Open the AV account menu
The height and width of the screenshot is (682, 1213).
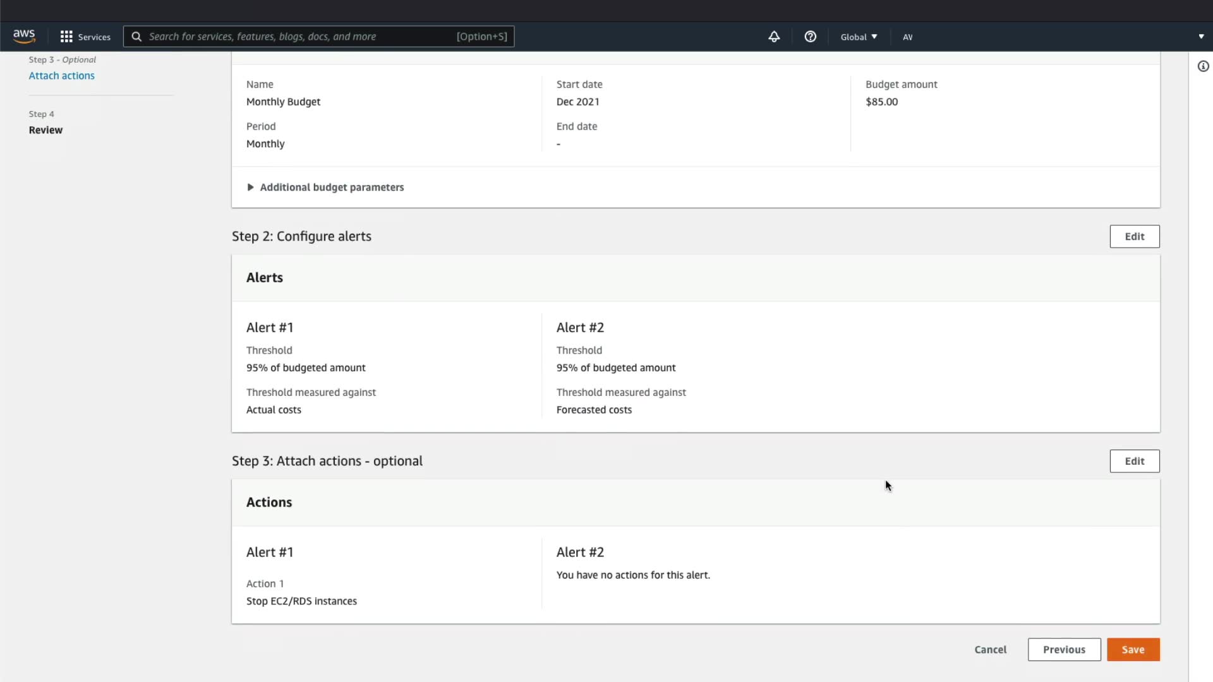point(907,37)
